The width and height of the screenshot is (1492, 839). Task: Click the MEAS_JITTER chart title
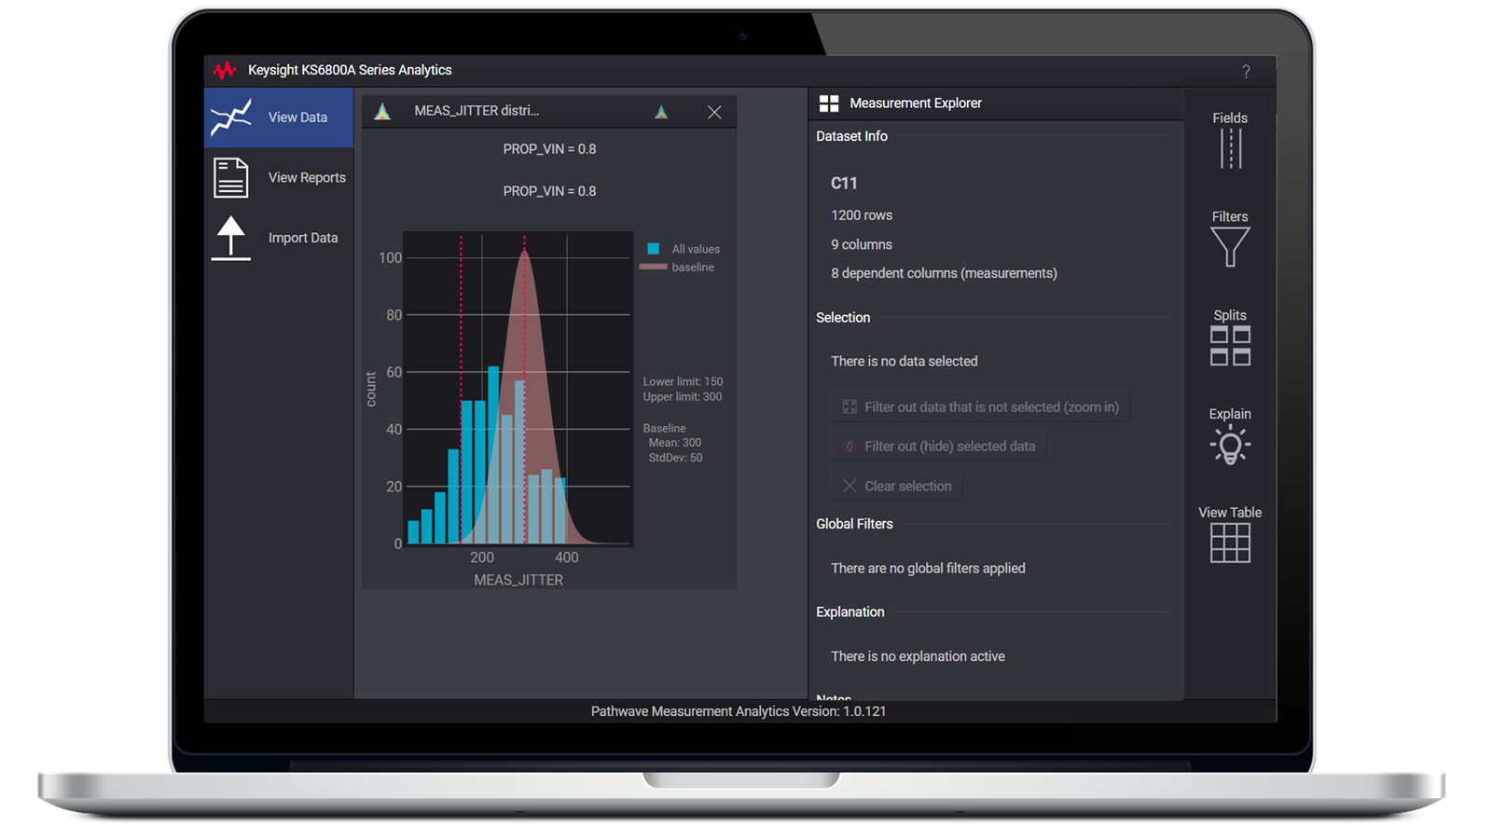click(477, 111)
